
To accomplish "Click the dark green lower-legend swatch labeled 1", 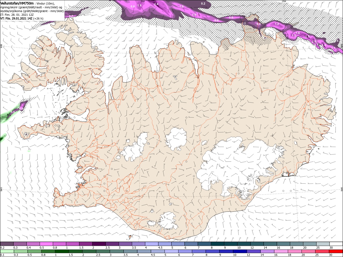I will click(62, 251).
